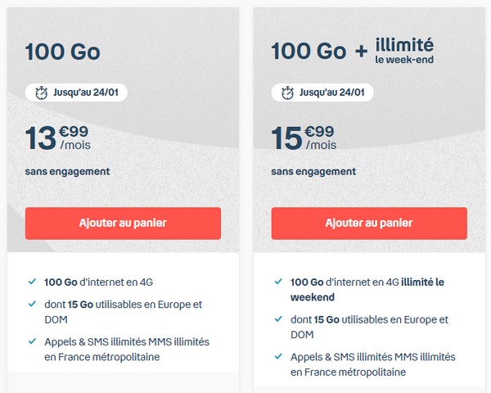Select the "100 Go" plan title

coord(62,52)
